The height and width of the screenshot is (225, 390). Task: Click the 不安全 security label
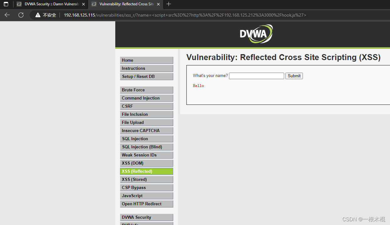point(49,15)
